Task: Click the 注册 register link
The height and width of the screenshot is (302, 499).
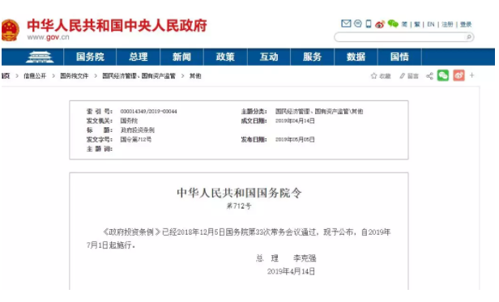Action: click(447, 24)
